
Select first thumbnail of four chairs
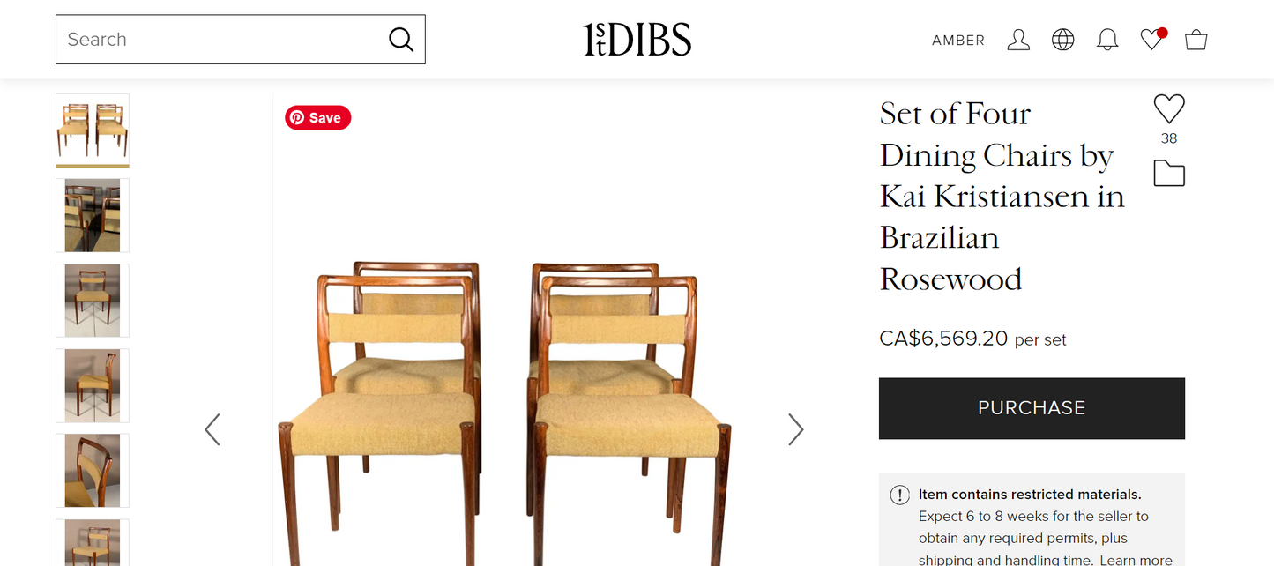[93, 130]
